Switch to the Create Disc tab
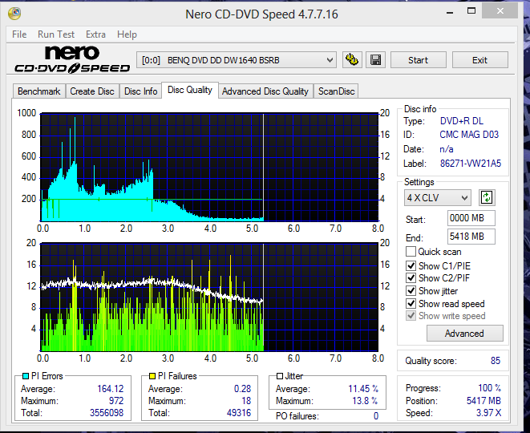The width and height of the screenshot is (530, 433). click(x=92, y=91)
